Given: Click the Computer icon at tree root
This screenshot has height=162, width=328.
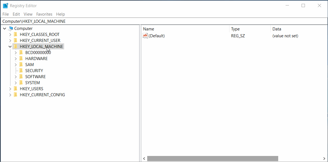Looking at the screenshot, I should pyautogui.click(x=11, y=29).
